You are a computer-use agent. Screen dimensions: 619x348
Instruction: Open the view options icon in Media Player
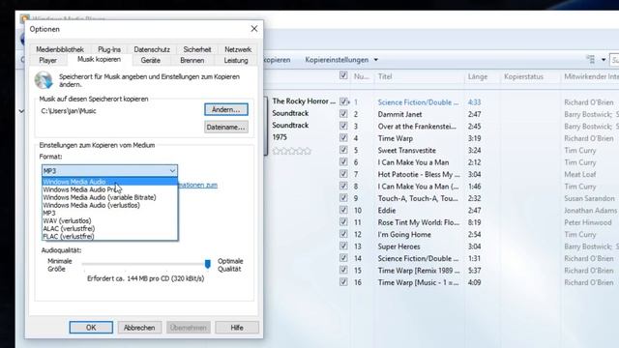(591, 60)
